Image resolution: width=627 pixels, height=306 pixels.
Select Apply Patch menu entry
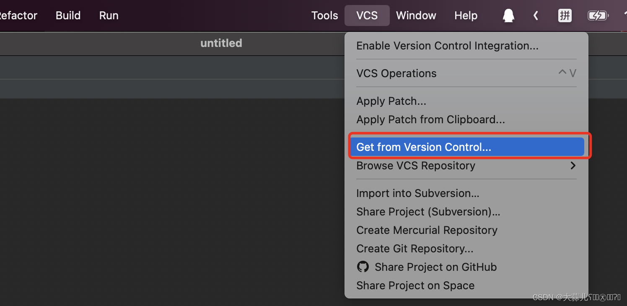click(391, 101)
